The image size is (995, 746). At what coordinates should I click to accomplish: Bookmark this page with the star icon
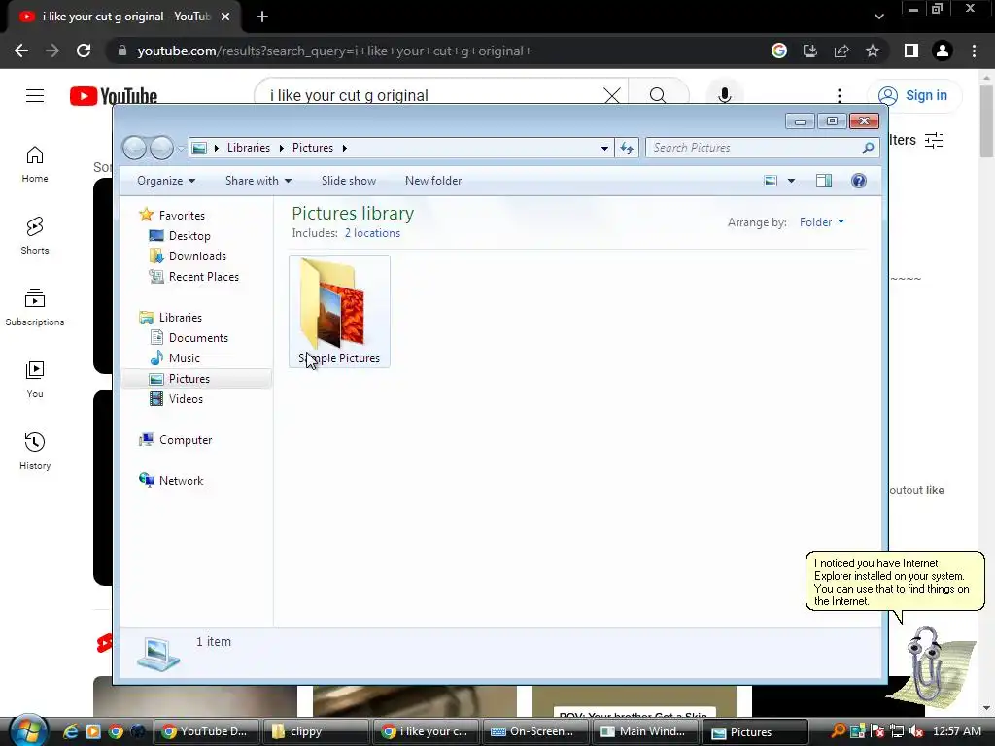pyautogui.click(x=873, y=51)
